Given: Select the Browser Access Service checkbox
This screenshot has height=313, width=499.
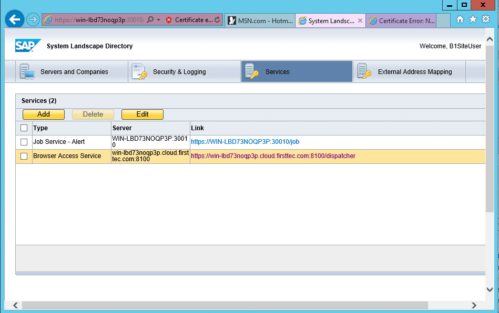Looking at the screenshot, I should click(24, 156).
